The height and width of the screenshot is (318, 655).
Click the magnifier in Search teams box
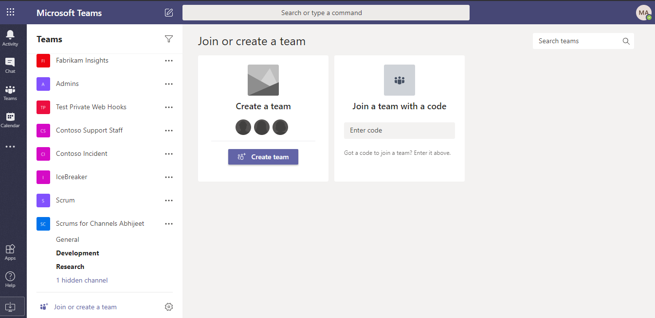pos(626,41)
